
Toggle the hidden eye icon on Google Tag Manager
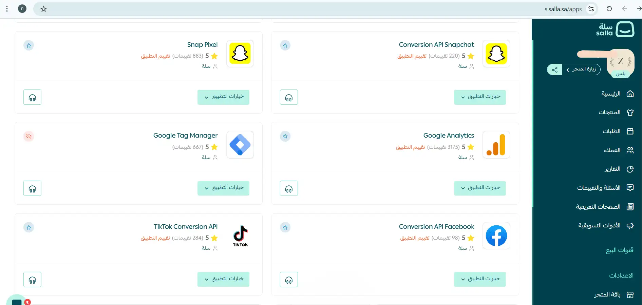coord(29,136)
